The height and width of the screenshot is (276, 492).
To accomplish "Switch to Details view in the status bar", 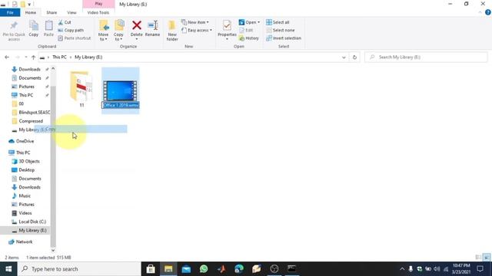I will tap(478, 258).
